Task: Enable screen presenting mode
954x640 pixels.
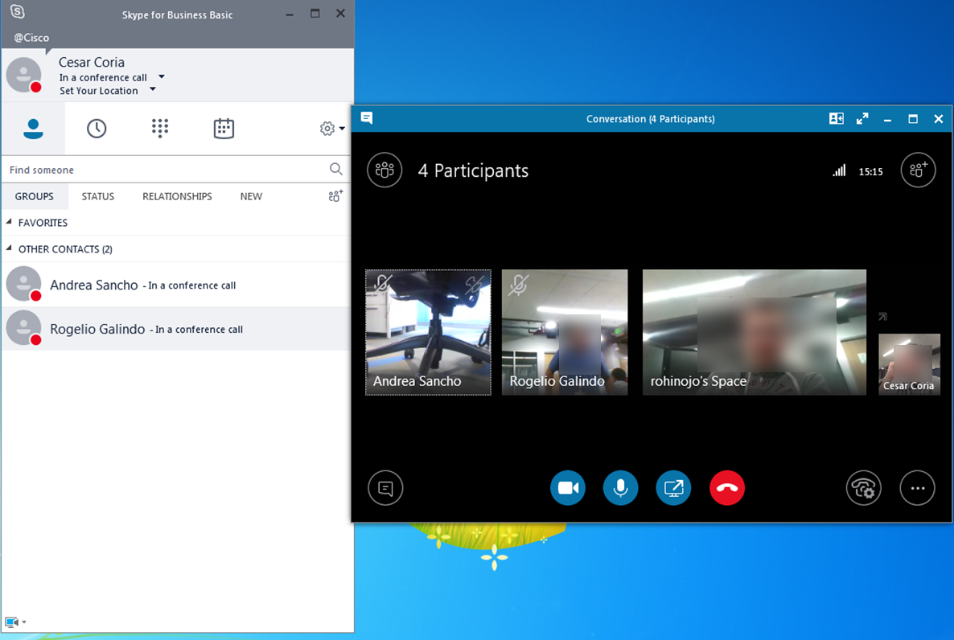Action: [x=673, y=488]
